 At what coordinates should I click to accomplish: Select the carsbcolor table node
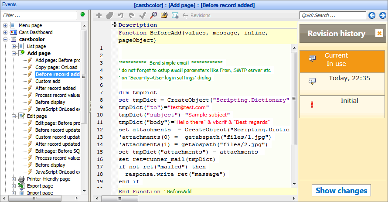(x=32, y=39)
